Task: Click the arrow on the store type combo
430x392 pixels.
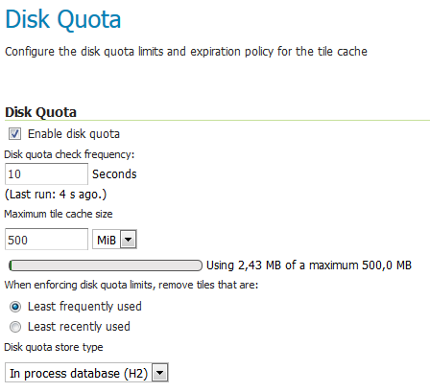Action: coord(160,373)
